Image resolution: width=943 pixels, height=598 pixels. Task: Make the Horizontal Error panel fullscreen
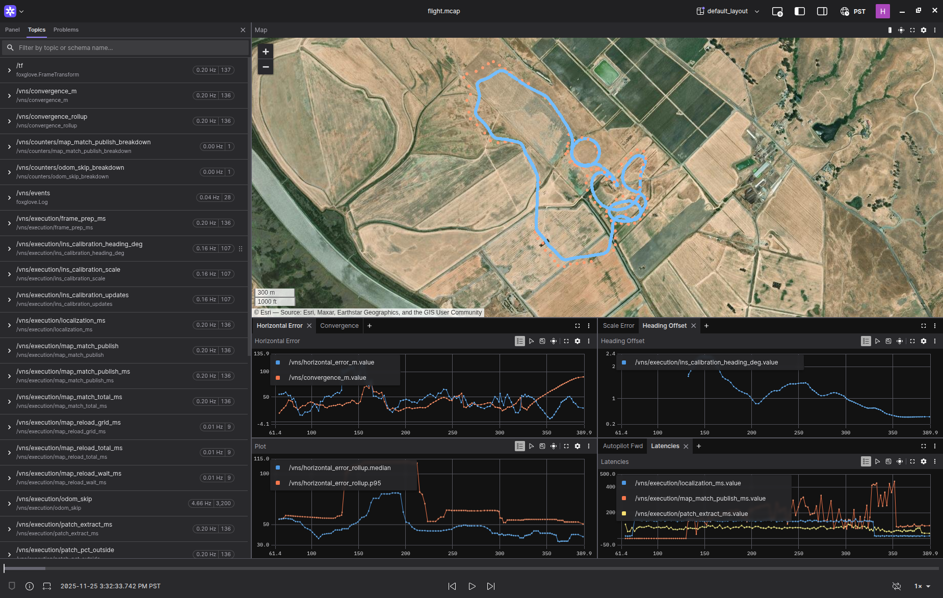(x=566, y=341)
